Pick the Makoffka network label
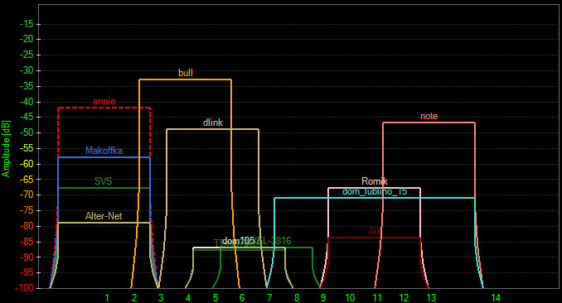Image resolution: width=562 pixels, height=303 pixels. coord(104,151)
